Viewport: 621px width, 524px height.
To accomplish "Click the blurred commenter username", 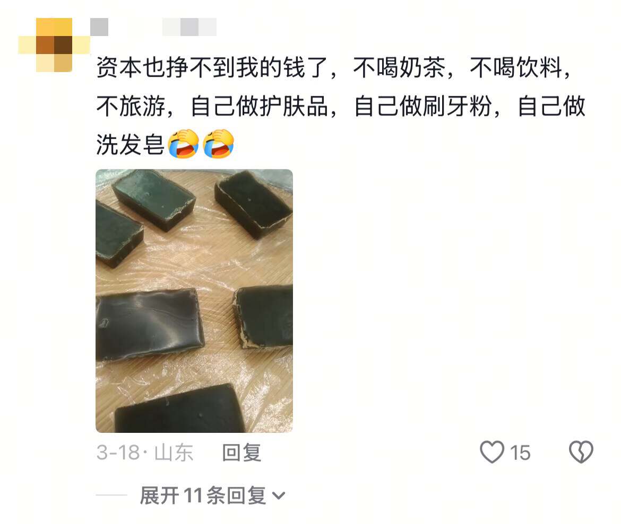I will 99,27.
